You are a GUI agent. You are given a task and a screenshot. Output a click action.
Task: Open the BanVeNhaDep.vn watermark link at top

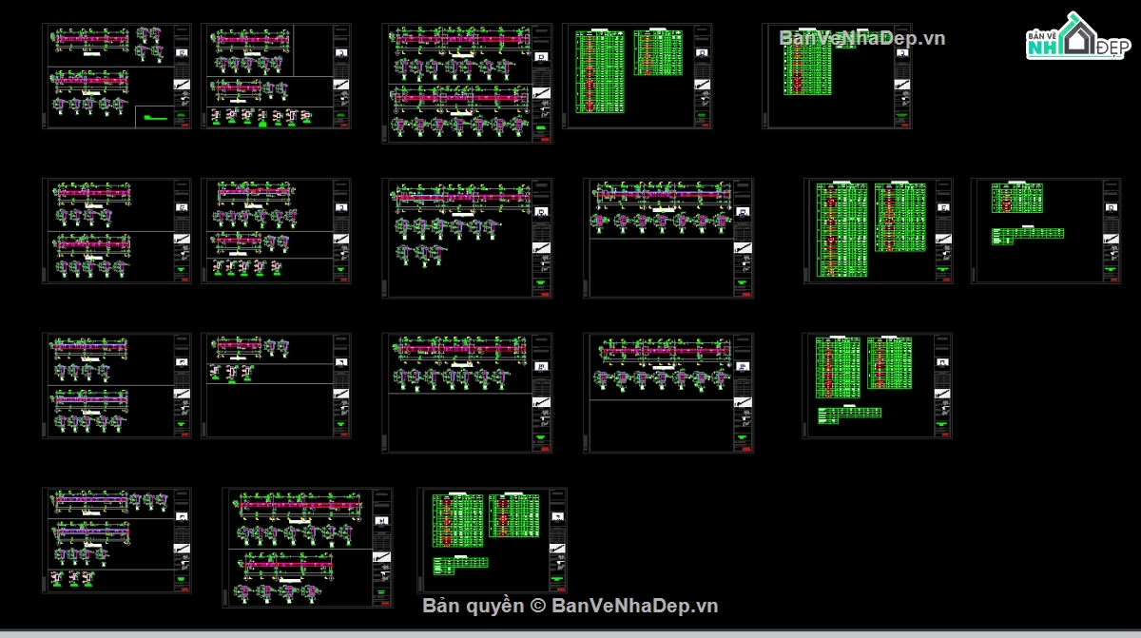click(x=862, y=38)
